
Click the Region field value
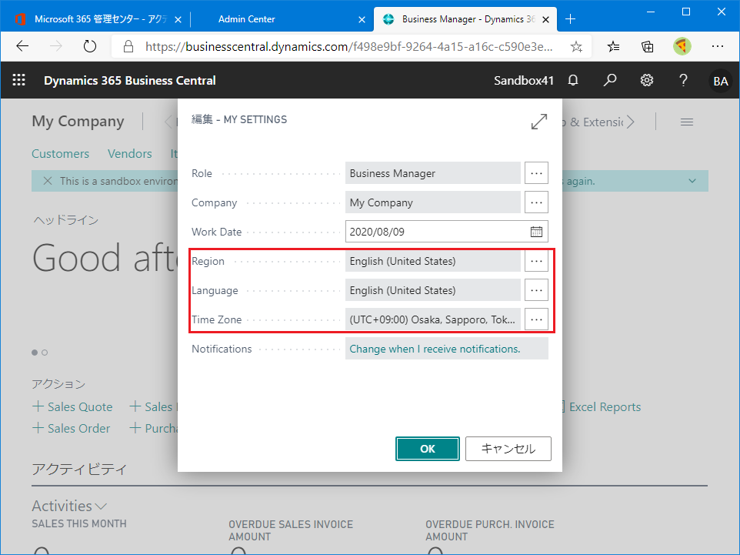coord(433,261)
